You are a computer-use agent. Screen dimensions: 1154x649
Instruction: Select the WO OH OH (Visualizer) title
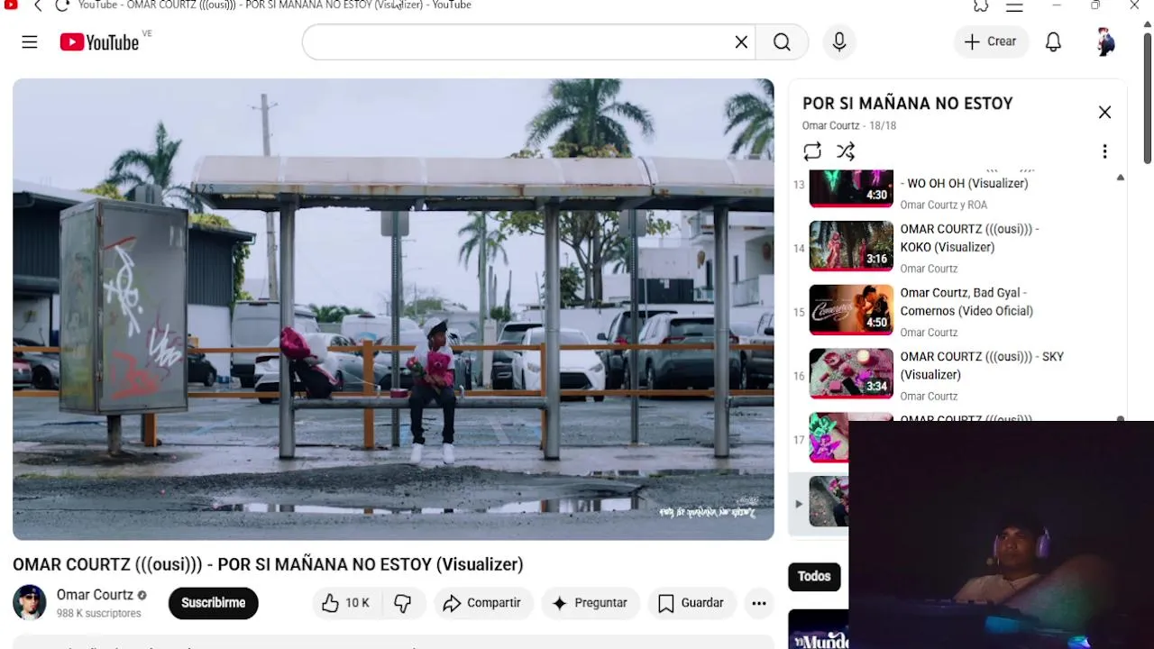pos(964,183)
